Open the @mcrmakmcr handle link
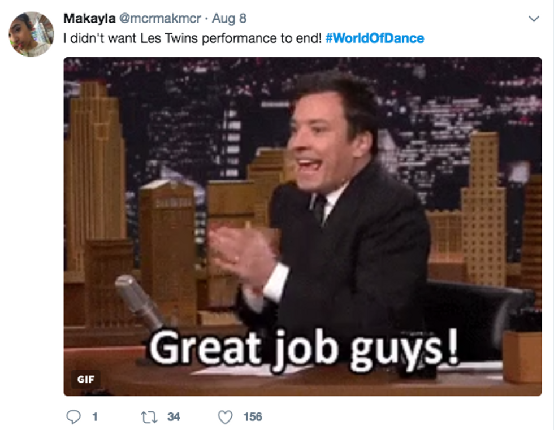 coord(160,18)
